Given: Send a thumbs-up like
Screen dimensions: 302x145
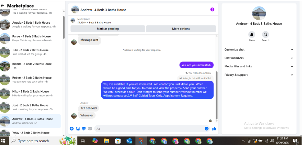Looking at the screenshot, I should coord(214,129).
